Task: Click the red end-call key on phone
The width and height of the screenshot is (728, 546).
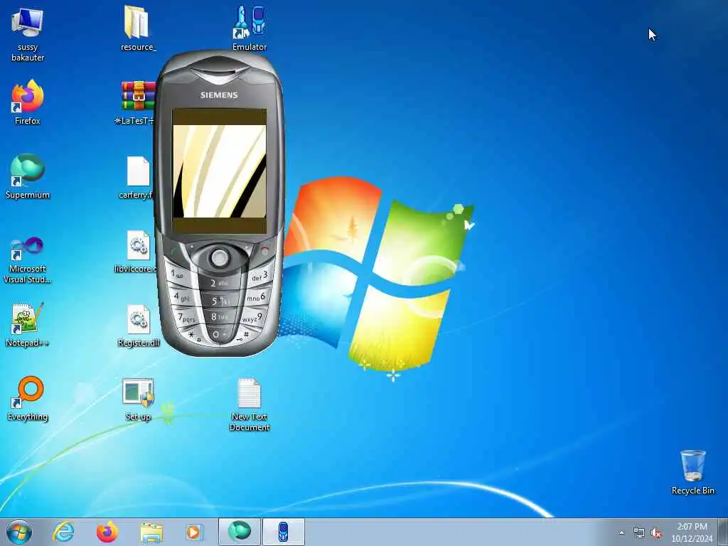Action: 264,252
